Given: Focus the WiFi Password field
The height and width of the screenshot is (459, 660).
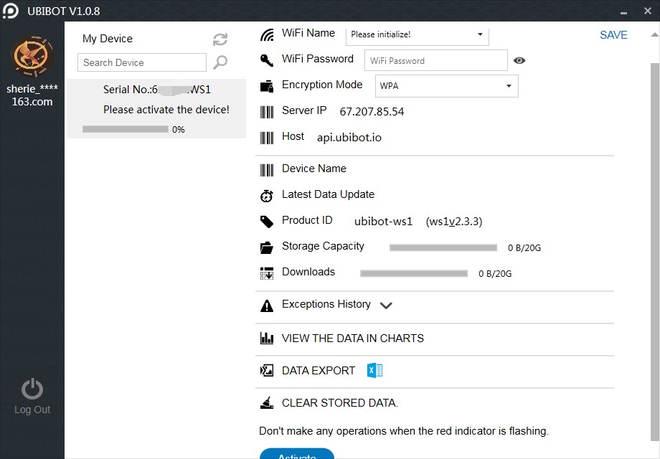Looking at the screenshot, I should coord(435,60).
